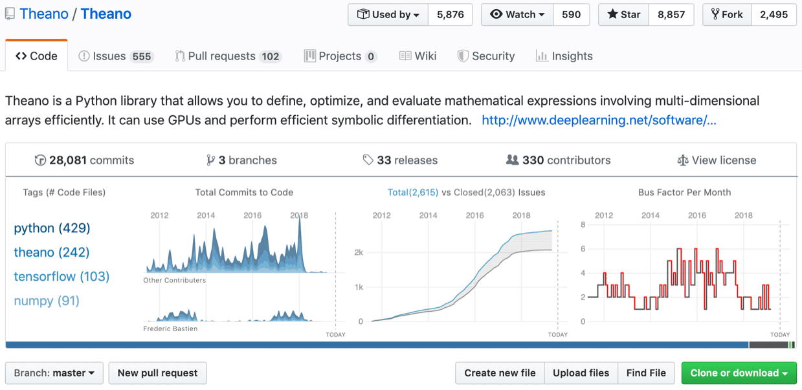Expand the Used by dropdown
Screen dimensions: 802x390
coord(388,14)
